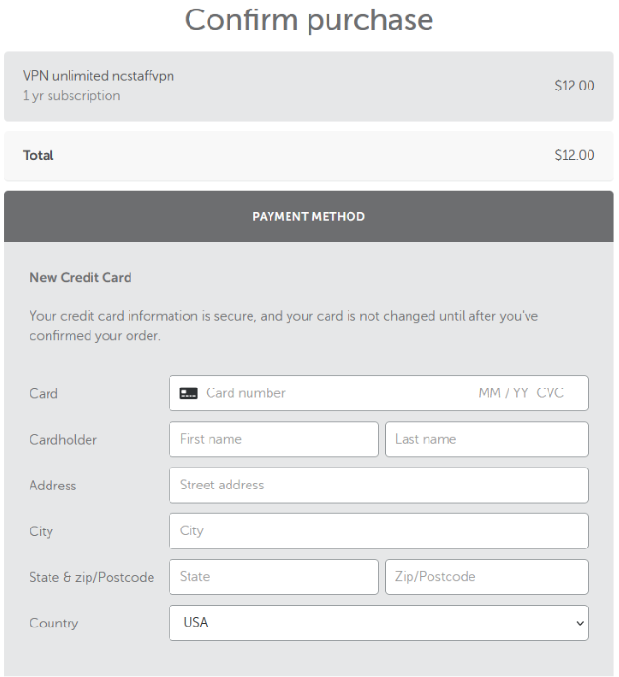The image size is (619, 677).
Task: Click the City input field
Action: pyautogui.click(x=378, y=530)
